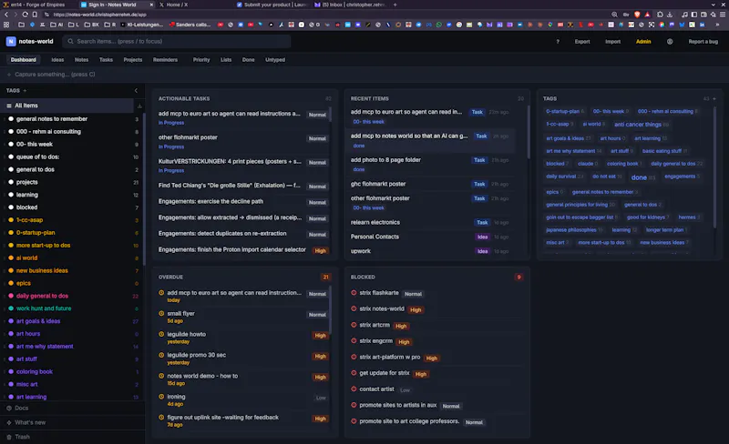This screenshot has height=444, width=729.
Task: Click the pink dot of daily general to dos
Action: point(11,296)
